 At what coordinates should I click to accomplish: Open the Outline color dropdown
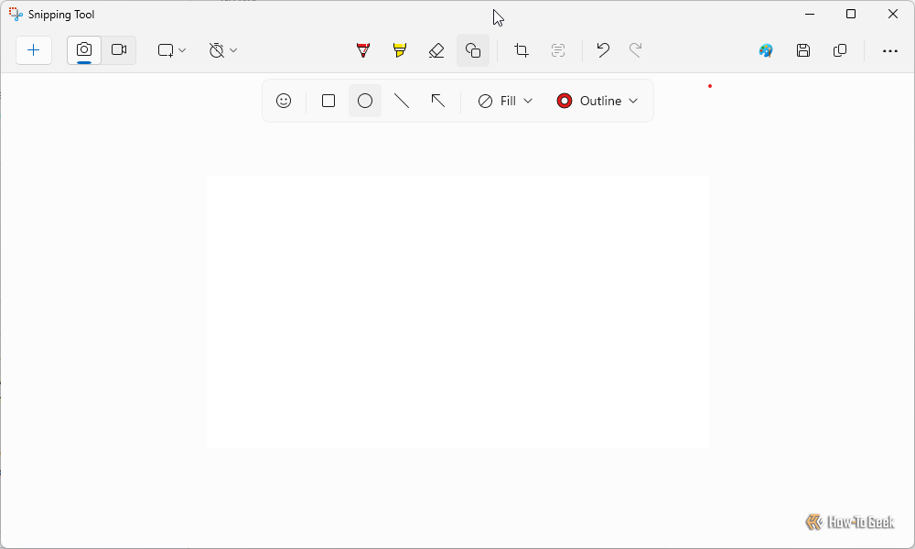597,101
